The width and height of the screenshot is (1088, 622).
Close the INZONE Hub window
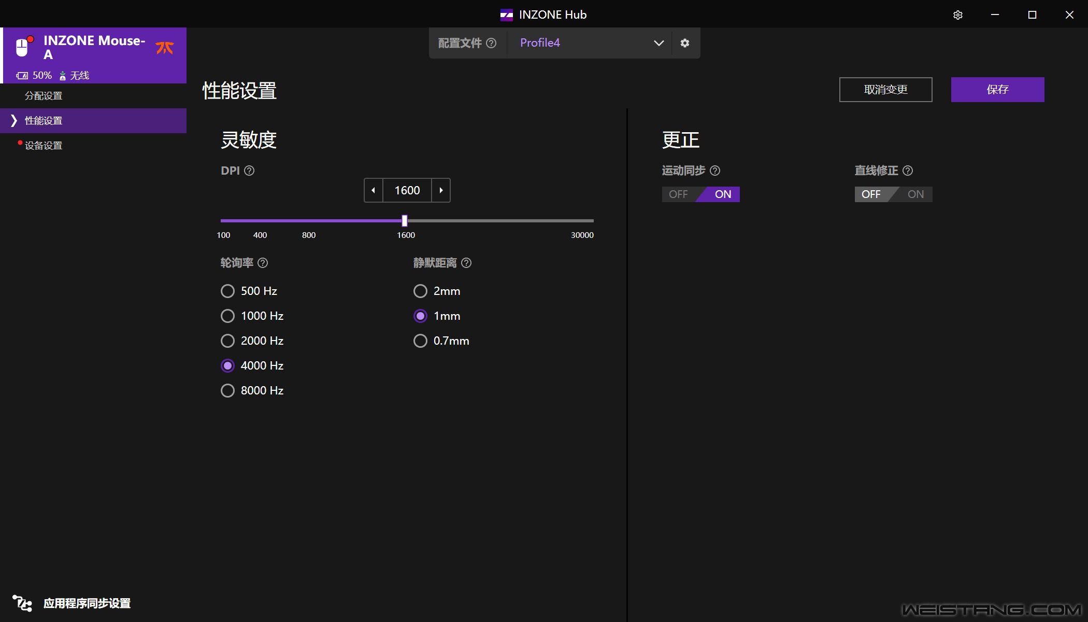[1069, 15]
